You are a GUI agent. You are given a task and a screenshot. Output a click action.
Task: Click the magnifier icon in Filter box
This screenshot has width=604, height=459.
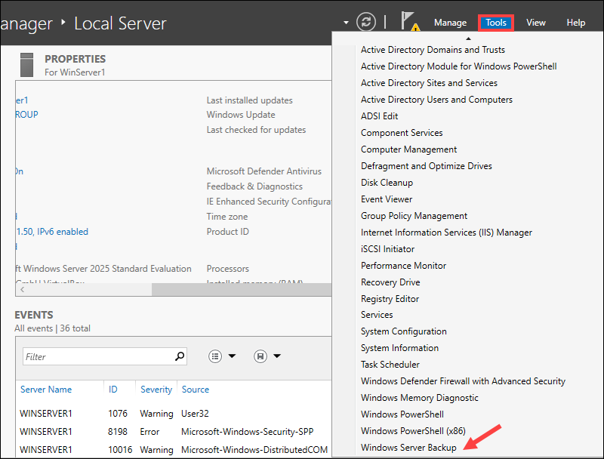pos(180,356)
